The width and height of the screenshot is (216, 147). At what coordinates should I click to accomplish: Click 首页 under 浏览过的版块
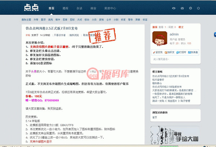pyautogui.click(x=154, y=118)
